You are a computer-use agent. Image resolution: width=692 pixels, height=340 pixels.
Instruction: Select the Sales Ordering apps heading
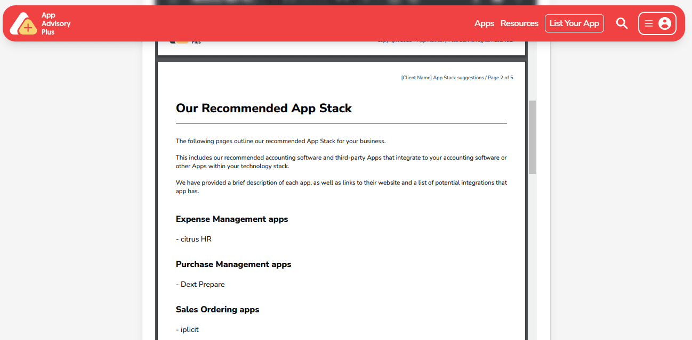click(218, 310)
